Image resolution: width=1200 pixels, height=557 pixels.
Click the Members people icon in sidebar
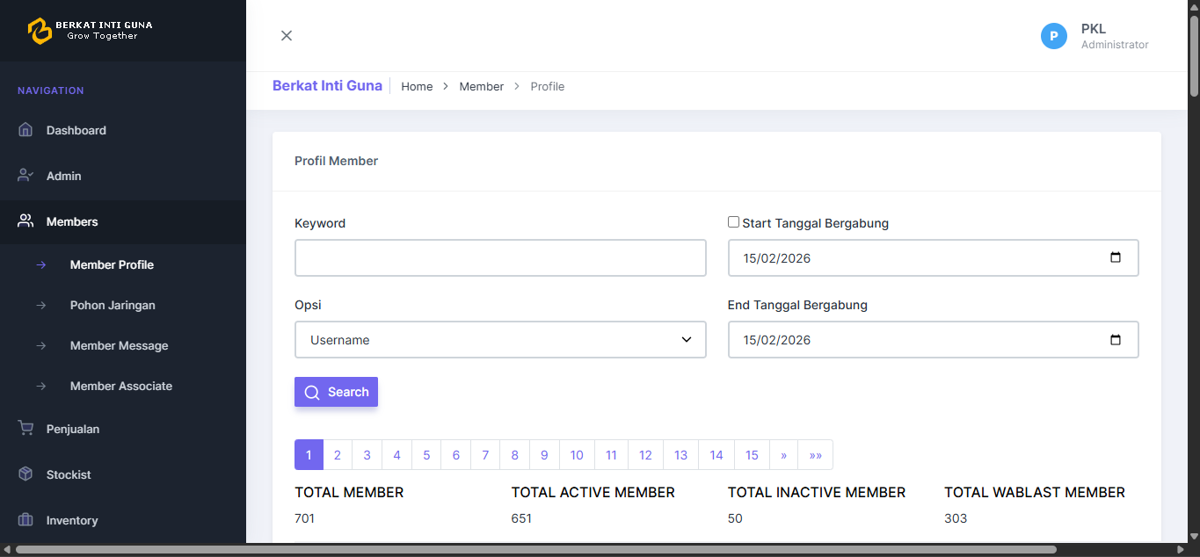pos(26,221)
